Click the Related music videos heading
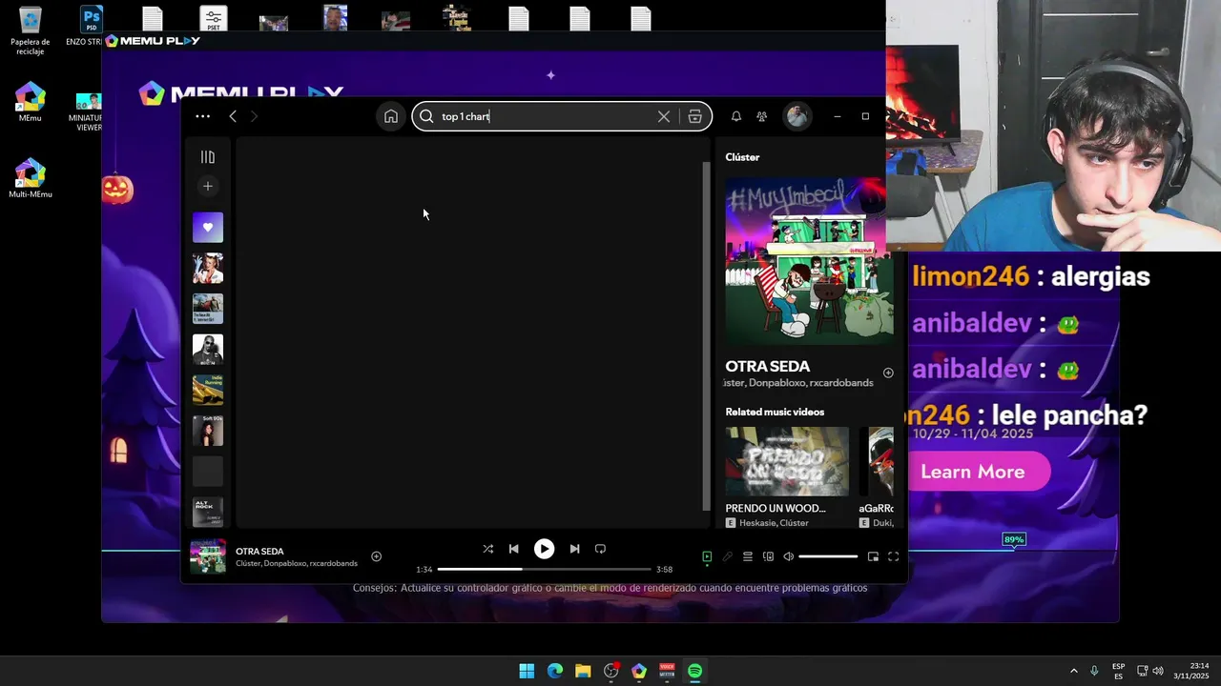This screenshot has height=686, width=1221. click(775, 412)
